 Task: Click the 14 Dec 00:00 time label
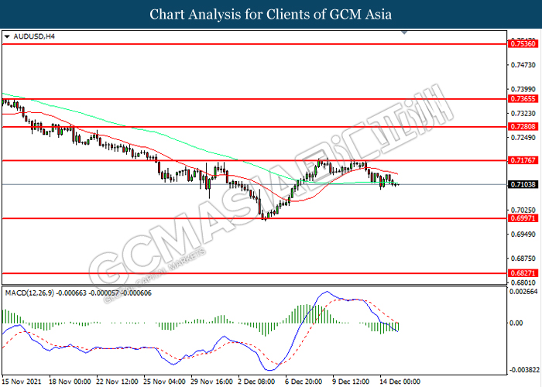(400, 382)
